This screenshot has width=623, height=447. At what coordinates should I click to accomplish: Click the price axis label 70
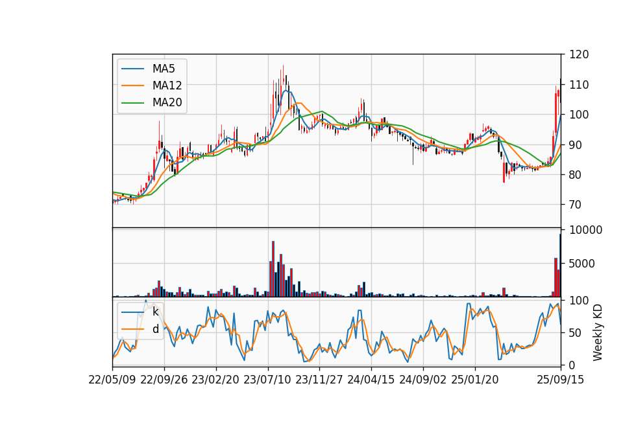[576, 205]
